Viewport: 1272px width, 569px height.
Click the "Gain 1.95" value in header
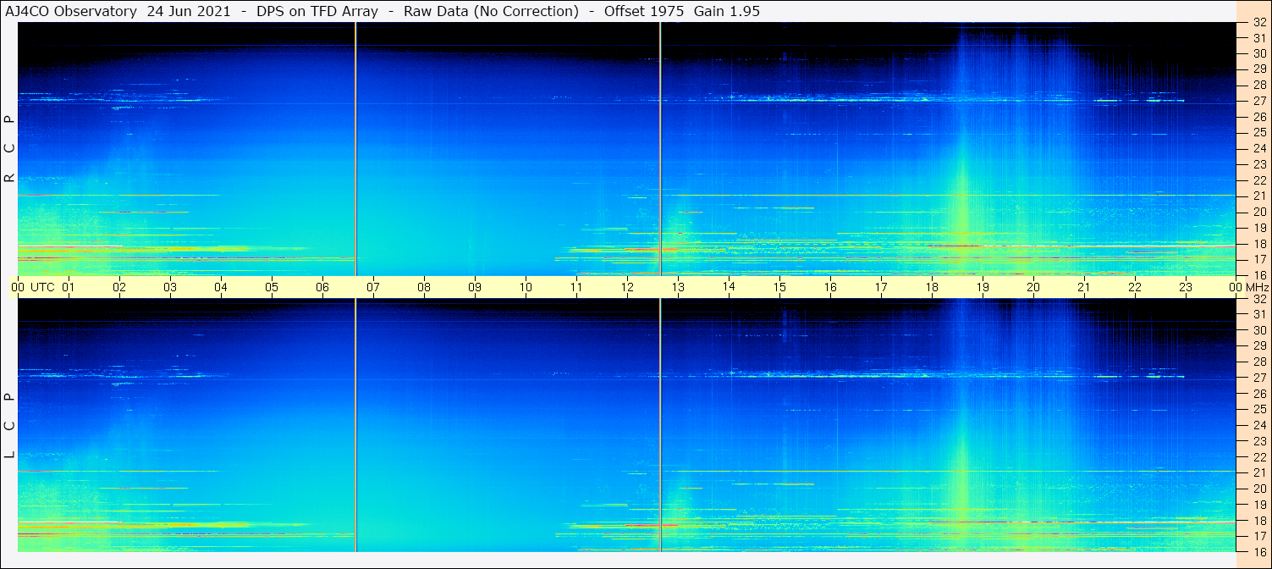point(729,11)
